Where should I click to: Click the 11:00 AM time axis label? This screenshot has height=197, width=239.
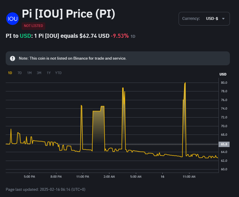pos(189,177)
